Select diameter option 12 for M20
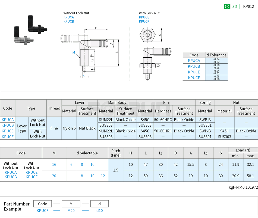Viewport: 258px width, 218px height. [x=103, y=176]
